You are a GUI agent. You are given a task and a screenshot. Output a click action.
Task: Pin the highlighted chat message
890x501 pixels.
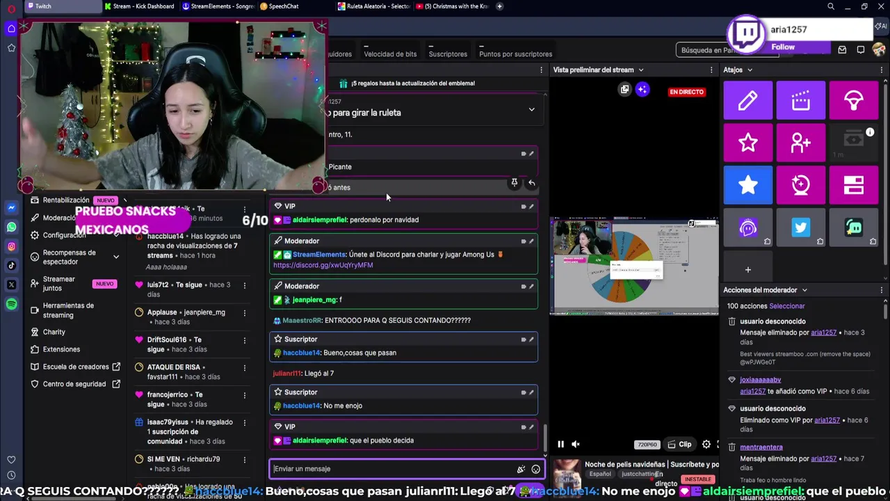tap(514, 183)
